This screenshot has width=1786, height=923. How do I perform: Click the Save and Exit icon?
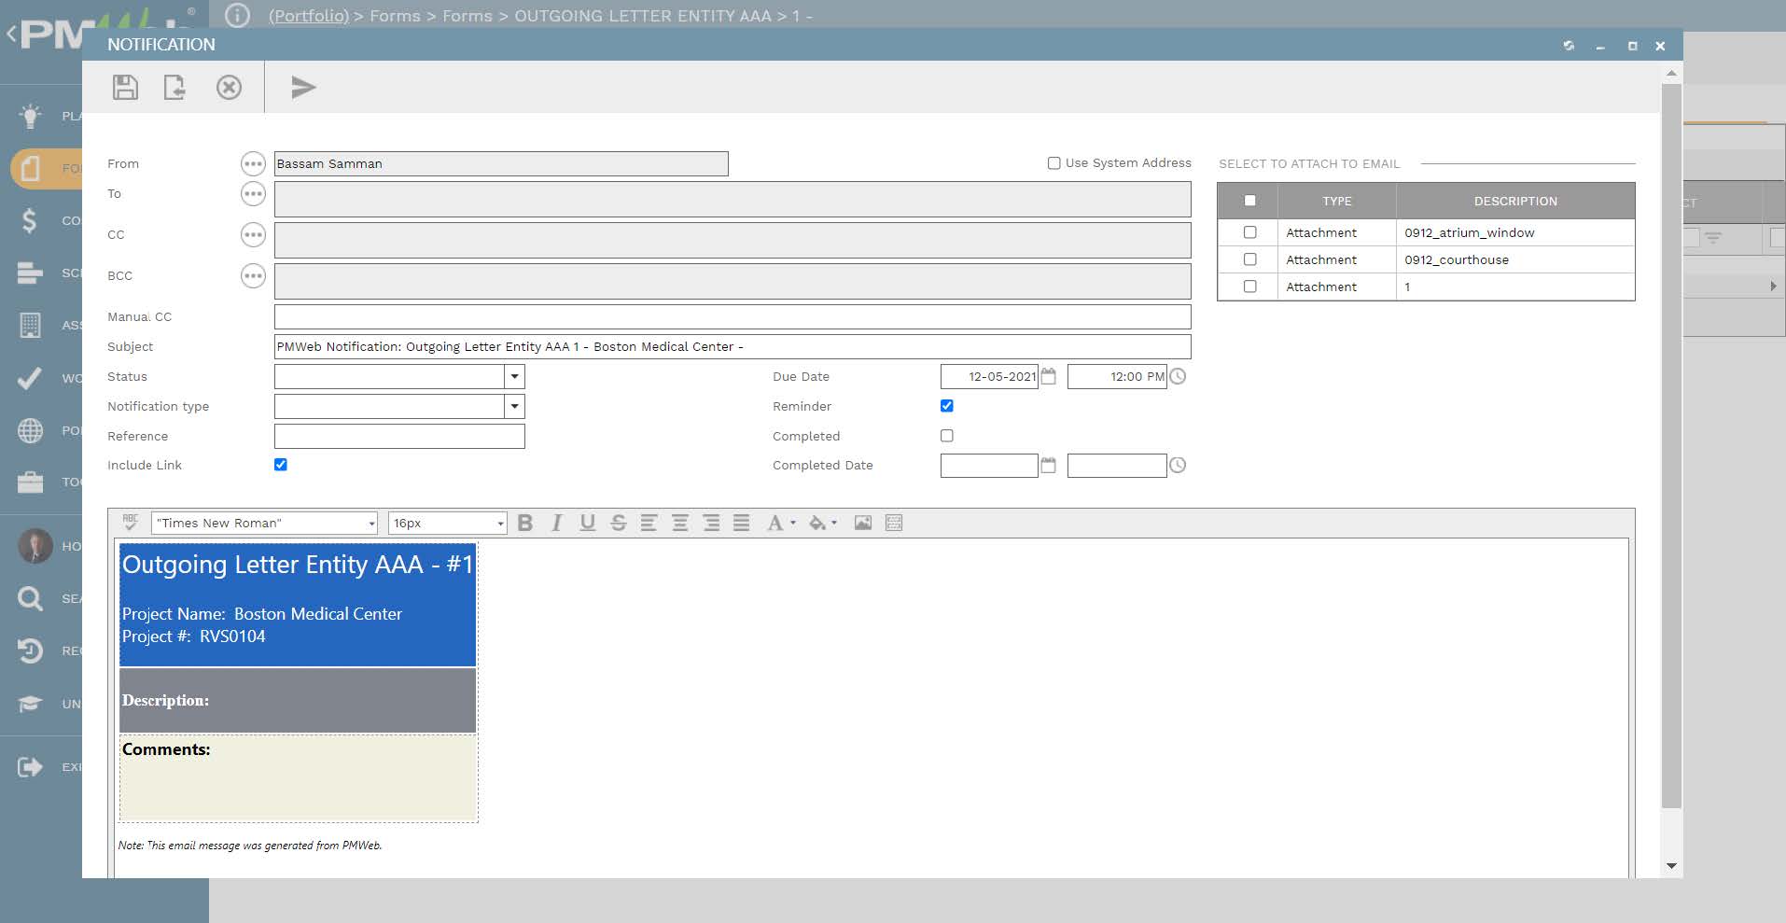tap(174, 88)
